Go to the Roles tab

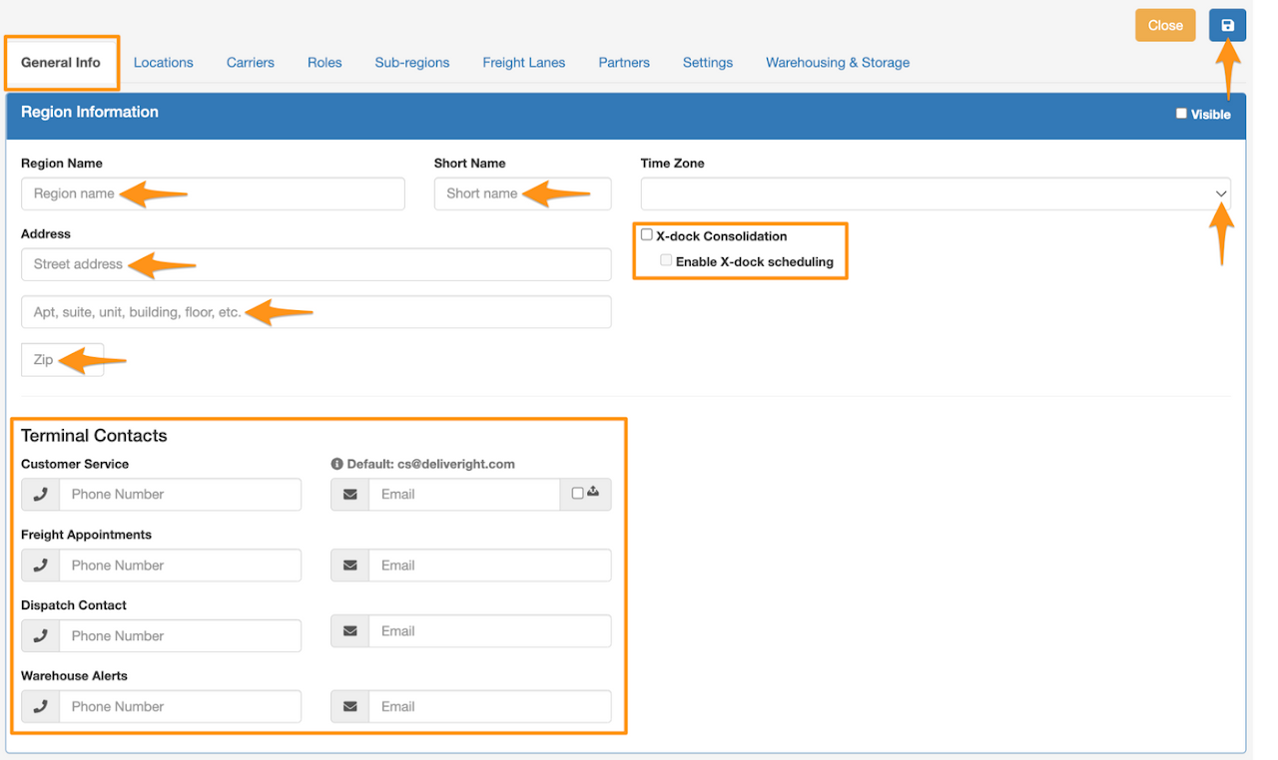[324, 62]
